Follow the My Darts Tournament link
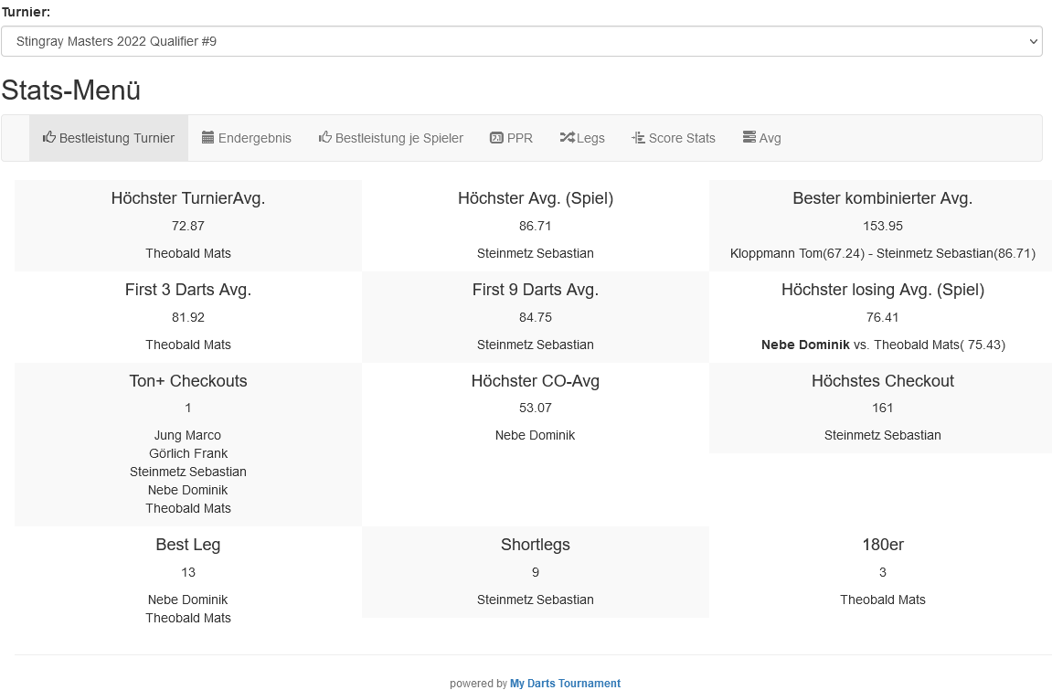 tap(565, 683)
